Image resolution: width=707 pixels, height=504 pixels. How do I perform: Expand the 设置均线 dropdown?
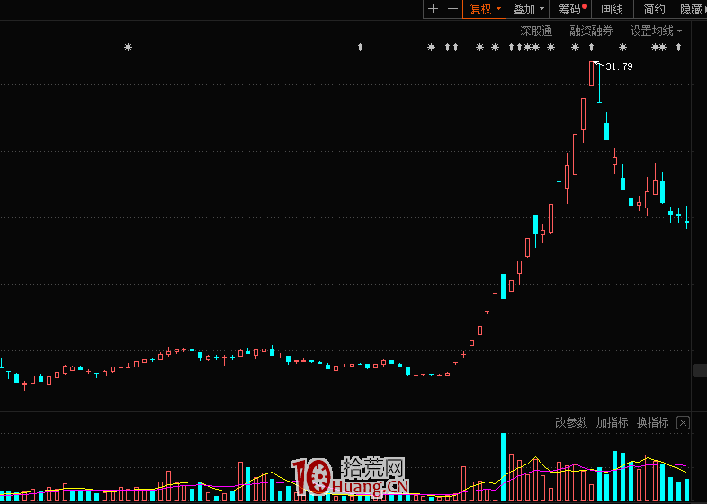pos(656,31)
